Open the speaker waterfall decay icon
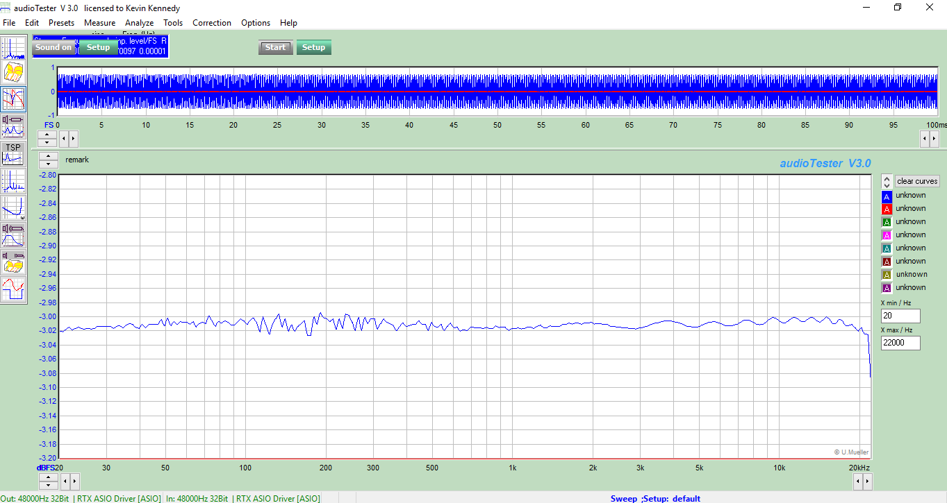 [14, 262]
